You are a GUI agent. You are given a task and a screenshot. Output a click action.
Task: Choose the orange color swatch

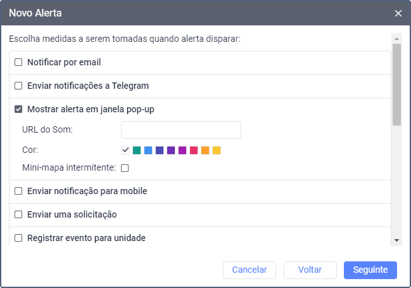(x=205, y=150)
